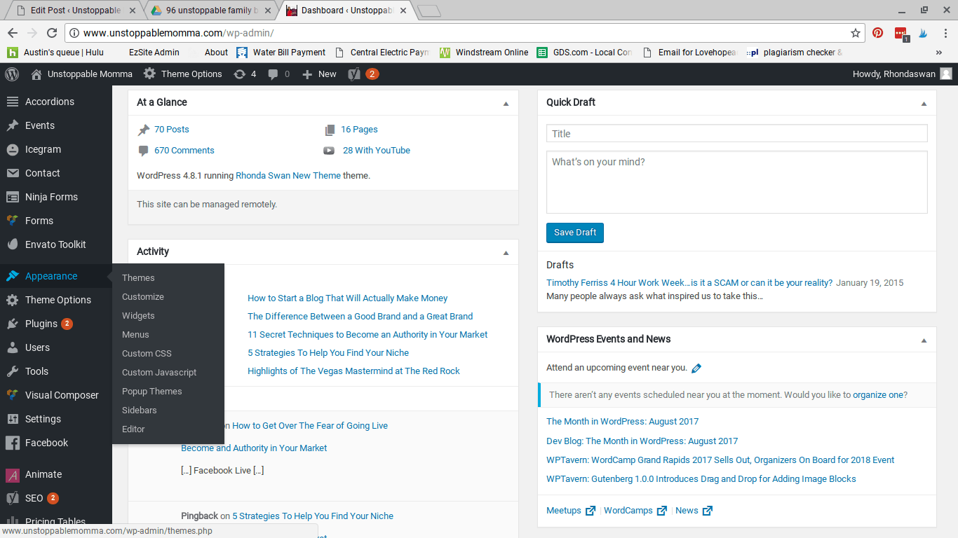The image size is (958, 538).
Task: Open the WordCamps external link
Action: pyautogui.click(x=635, y=511)
